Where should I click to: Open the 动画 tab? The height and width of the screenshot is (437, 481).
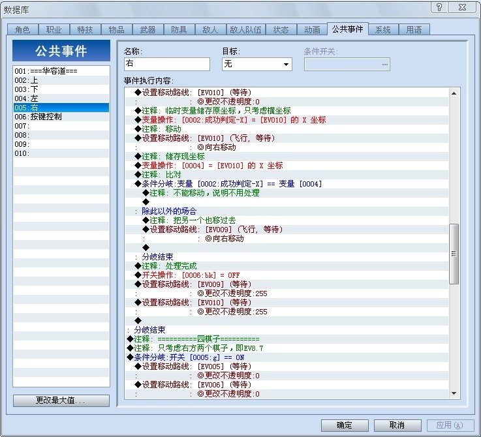point(312,30)
